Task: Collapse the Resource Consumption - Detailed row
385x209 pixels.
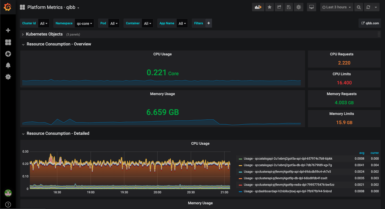Action: point(58,133)
